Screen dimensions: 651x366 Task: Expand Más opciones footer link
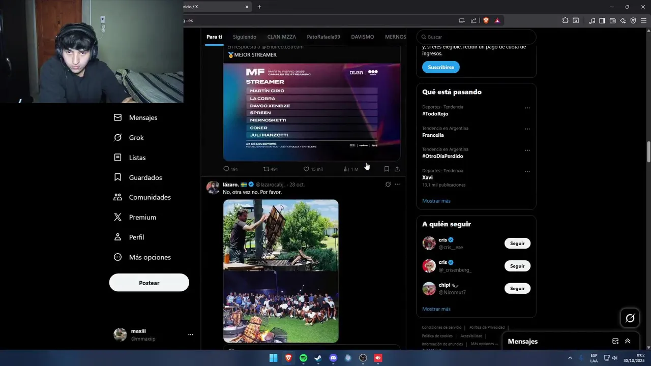pyautogui.click(x=485, y=344)
